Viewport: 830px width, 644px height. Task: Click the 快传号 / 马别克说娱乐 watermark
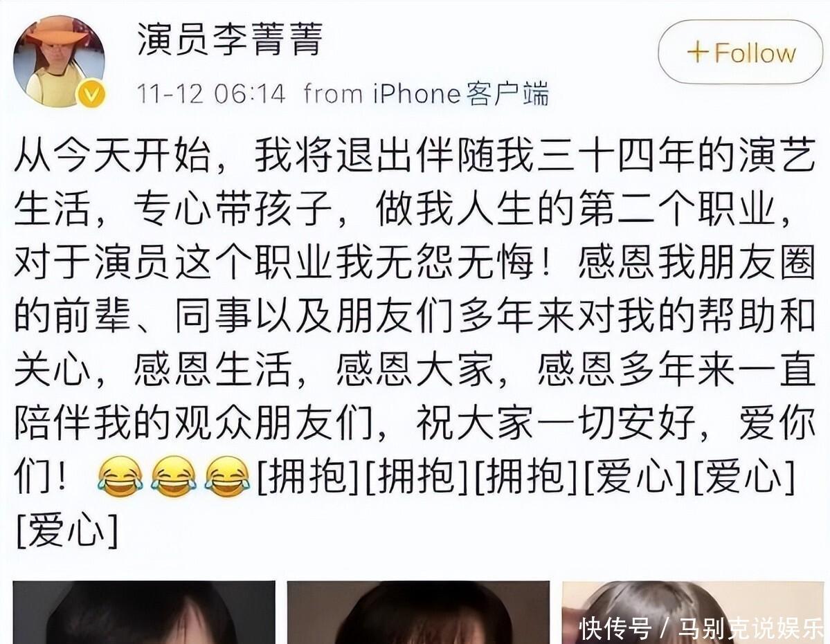click(x=702, y=628)
